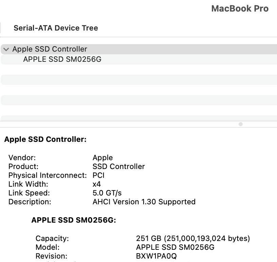The height and width of the screenshot is (262, 277).
Task: Select the Apple SSD Controller details heading
Action: pos(45,139)
